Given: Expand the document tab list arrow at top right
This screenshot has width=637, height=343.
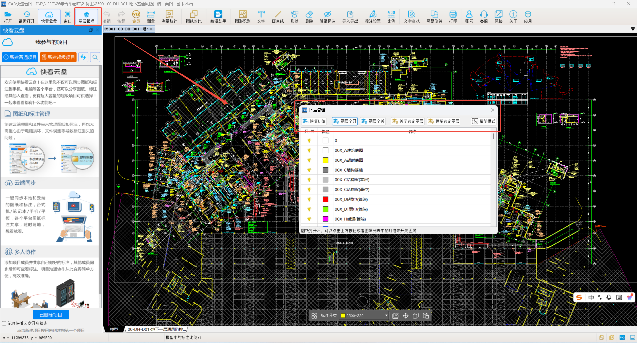Looking at the screenshot, I should [633, 29].
